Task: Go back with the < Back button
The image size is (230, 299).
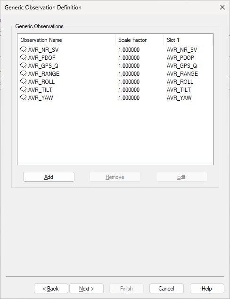Action: (51, 289)
